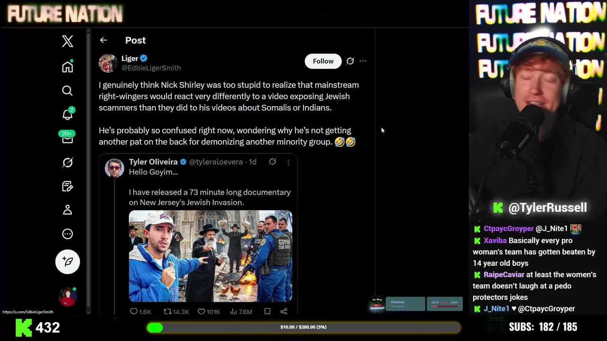Viewport: 607px width, 341px height.
Task: Bookmark the quoted post
Action: 267,312
